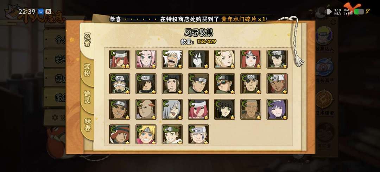The height and width of the screenshot is (172, 380).
Task: Switch to the 装扮 side tab
Action: coord(87,70)
